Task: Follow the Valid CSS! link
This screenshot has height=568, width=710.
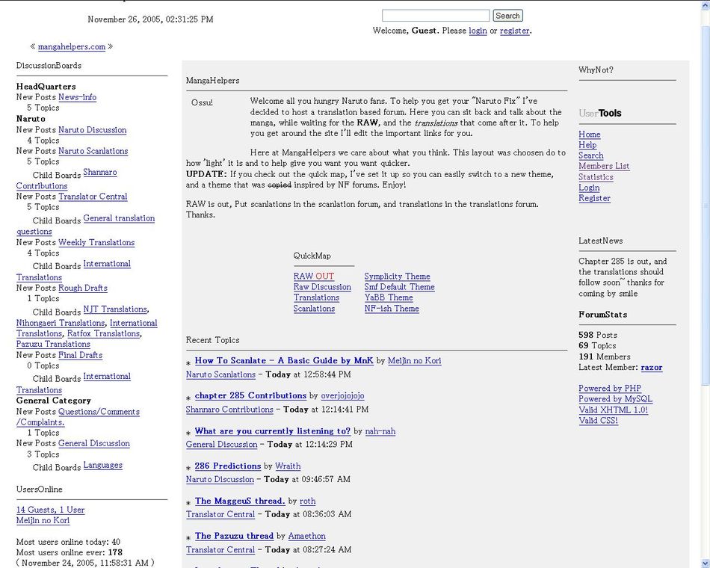Action: click(x=598, y=420)
